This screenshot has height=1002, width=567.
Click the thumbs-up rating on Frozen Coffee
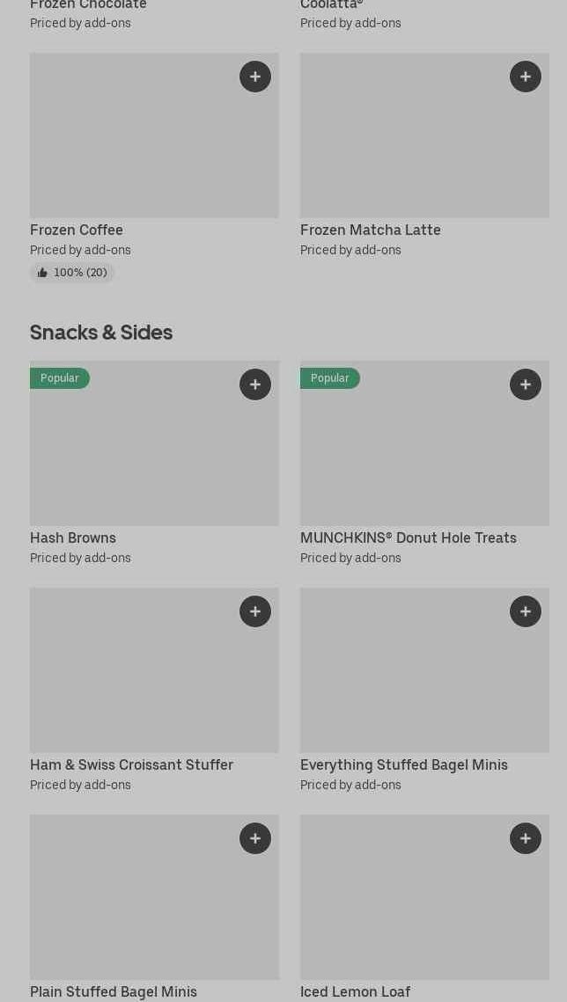[x=72, y=273]
